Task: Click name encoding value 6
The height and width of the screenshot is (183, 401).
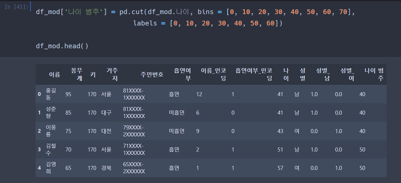Action: coord(198,113)
